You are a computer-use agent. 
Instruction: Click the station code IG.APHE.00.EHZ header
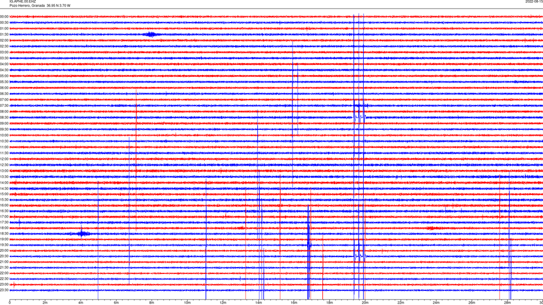tap(23, 2)
